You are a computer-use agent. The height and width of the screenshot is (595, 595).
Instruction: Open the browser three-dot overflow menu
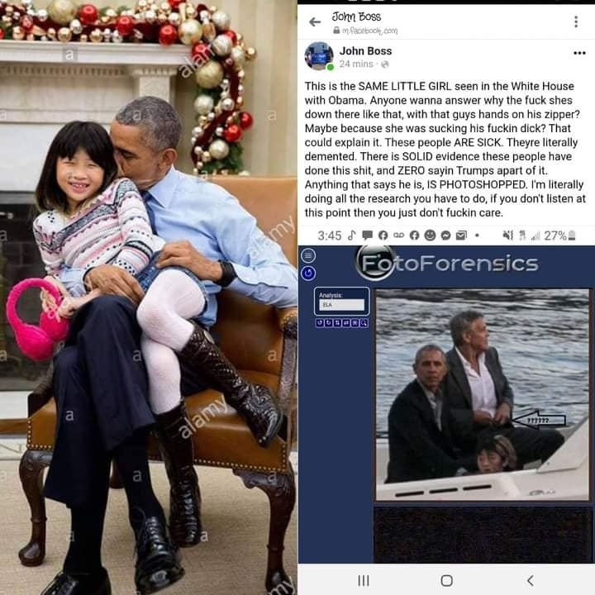[576, 22]
